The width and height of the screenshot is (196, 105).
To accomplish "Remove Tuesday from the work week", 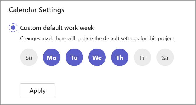I will click(x=74, y=57).
